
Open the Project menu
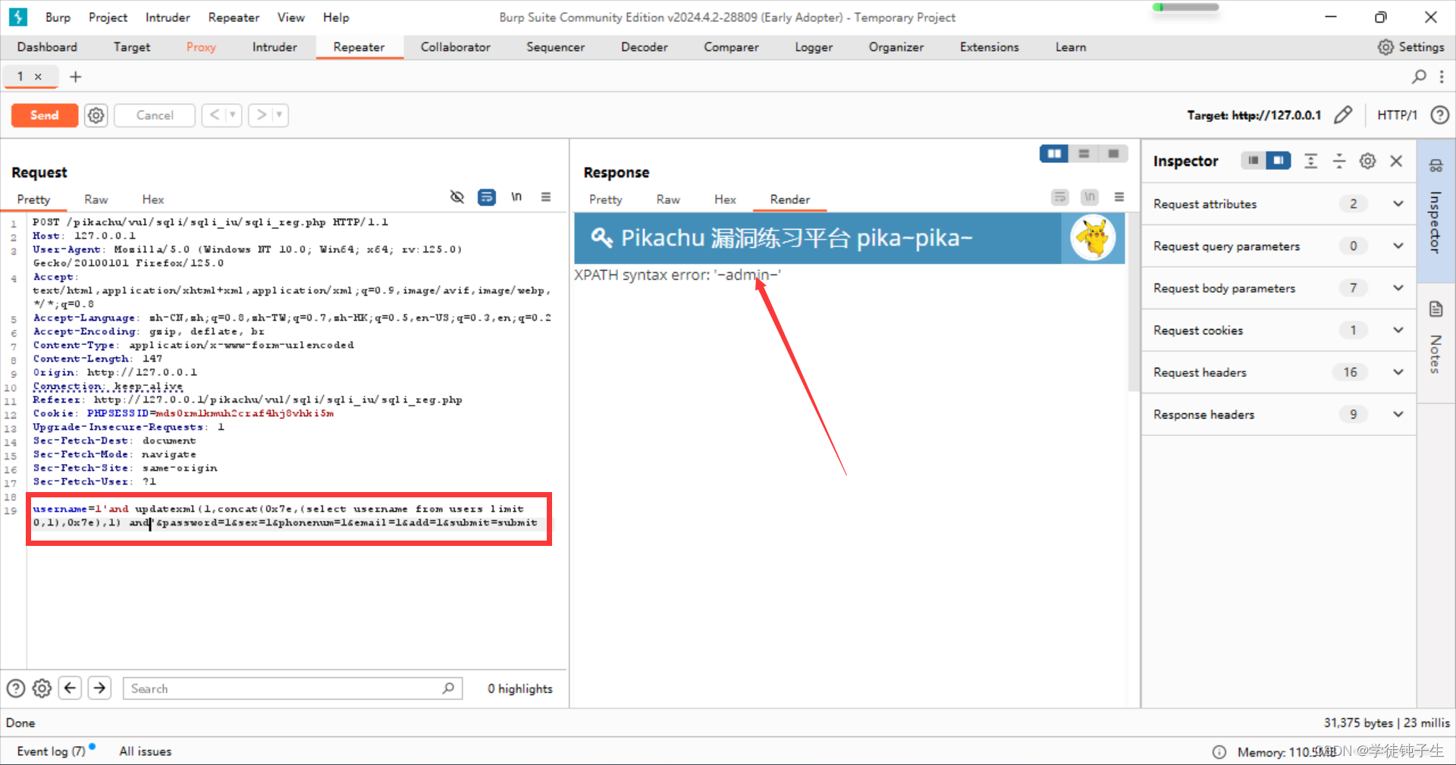click(108, 17)
